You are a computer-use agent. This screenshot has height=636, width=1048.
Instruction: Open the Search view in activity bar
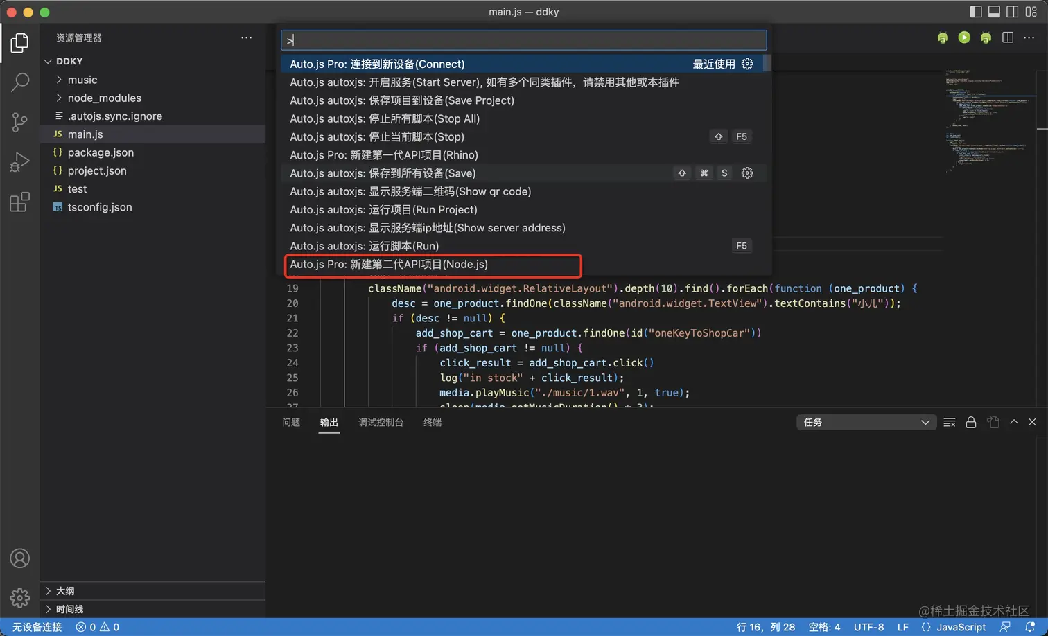coord(20,82)
